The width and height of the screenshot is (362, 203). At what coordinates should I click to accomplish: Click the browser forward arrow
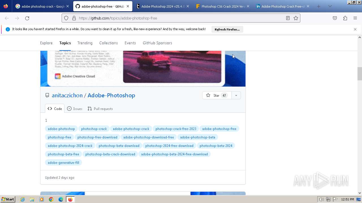coord(17,18)
